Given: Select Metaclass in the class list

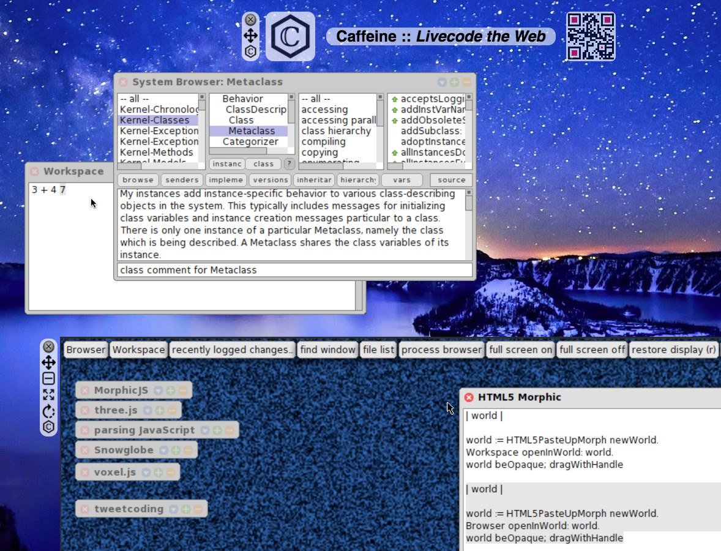Looking at the screenshot, I should coord(251,130).
